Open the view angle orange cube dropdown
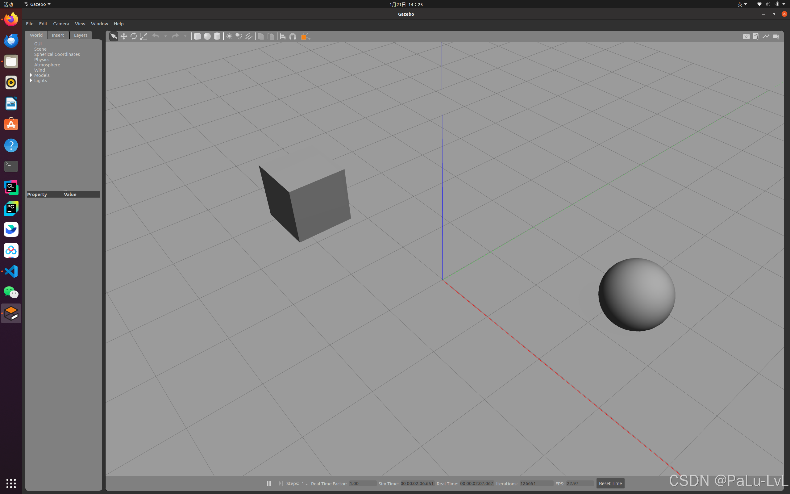This screenshot has height=494, width=790. tap(305, 36)
